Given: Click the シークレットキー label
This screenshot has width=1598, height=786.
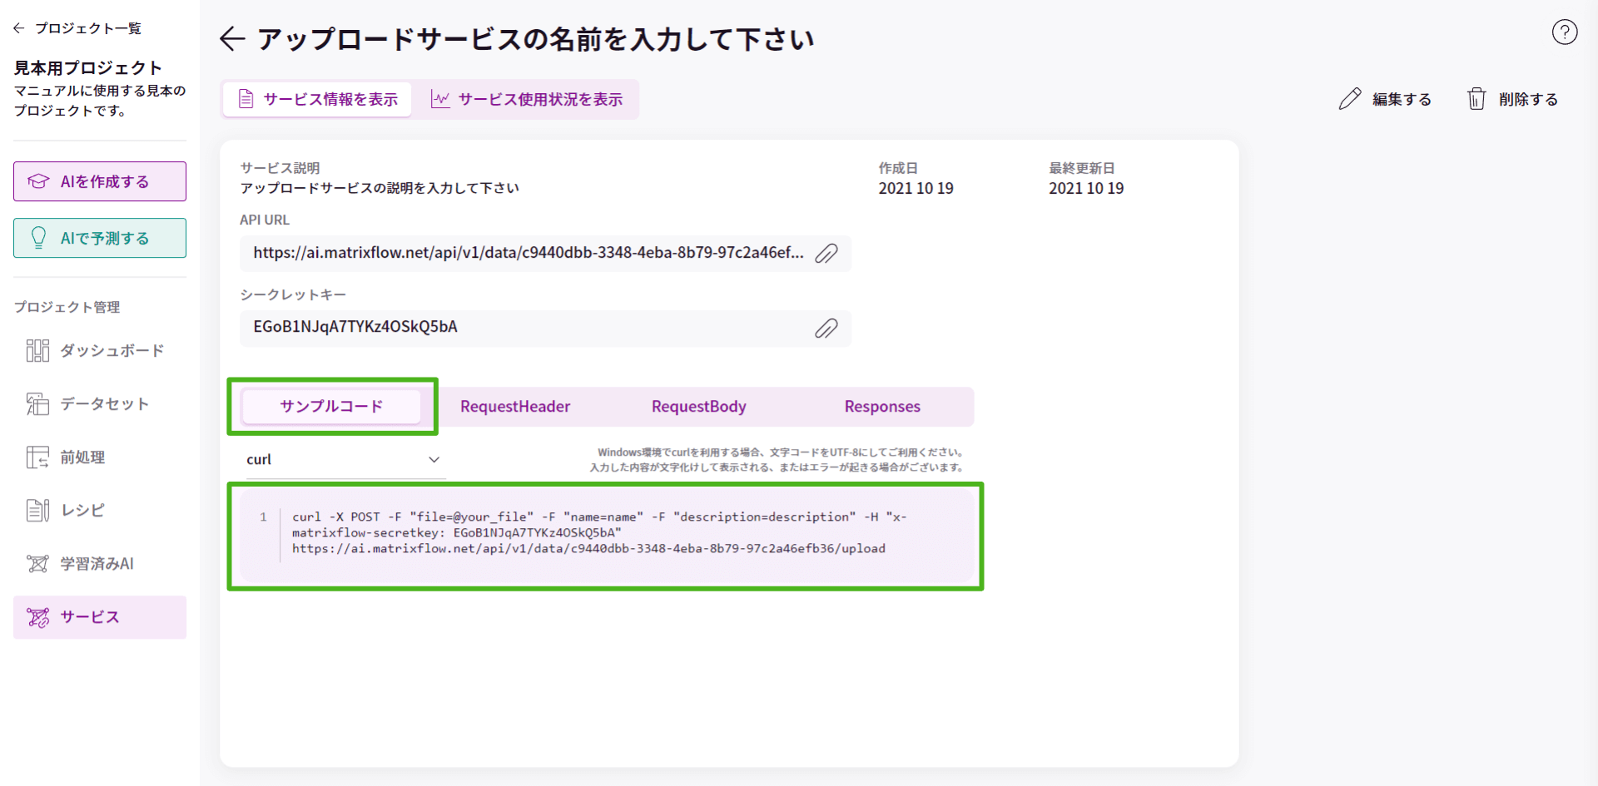Looking at the screenshot, I should (x=293, y=294).
